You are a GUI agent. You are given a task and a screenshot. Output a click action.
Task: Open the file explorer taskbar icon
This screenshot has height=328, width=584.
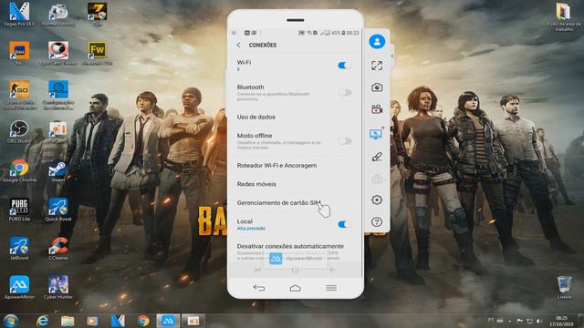pyautogui.click(x=68, y=321)
